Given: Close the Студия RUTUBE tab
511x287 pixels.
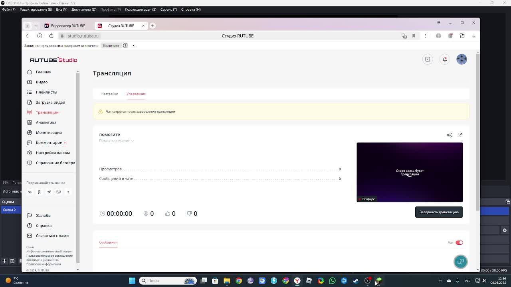Looking at the screenshot, I should point(143,26).
